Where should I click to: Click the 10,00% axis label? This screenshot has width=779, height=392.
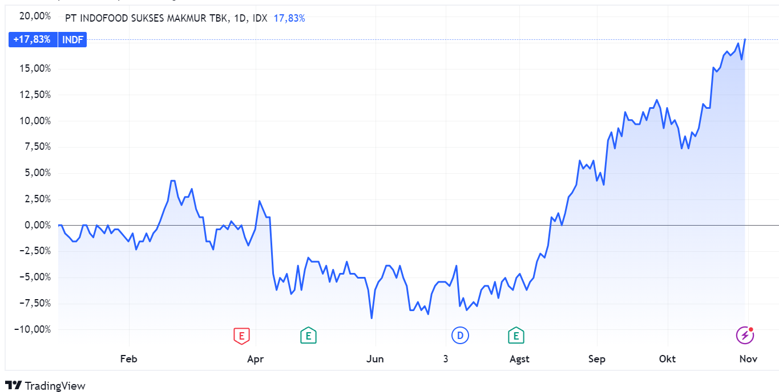tap(35, 121)
